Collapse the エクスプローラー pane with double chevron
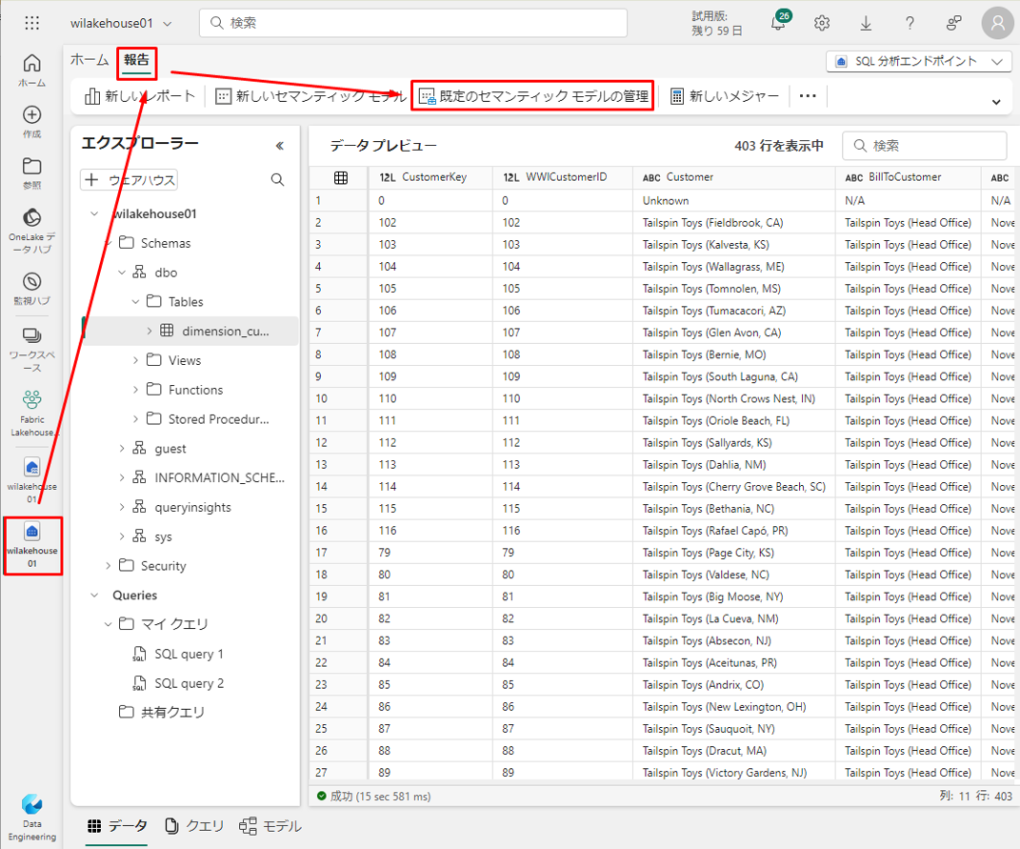 pos(280,145)
